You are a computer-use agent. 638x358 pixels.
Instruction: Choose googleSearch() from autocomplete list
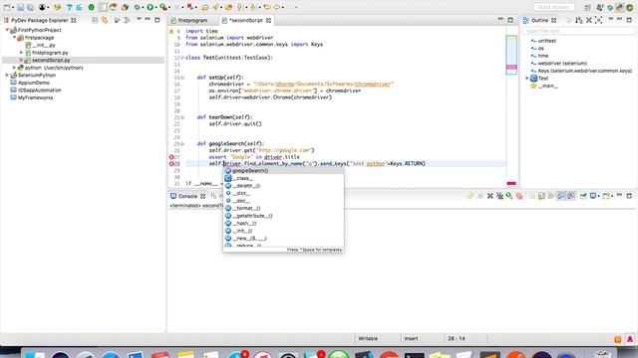tap(283, 171)
